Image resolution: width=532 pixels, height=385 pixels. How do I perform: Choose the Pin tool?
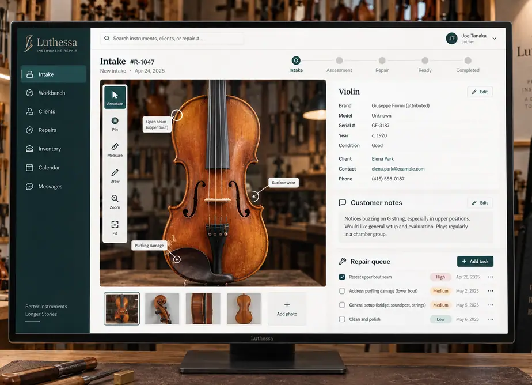pyautogui.click(x=115, y=124)
